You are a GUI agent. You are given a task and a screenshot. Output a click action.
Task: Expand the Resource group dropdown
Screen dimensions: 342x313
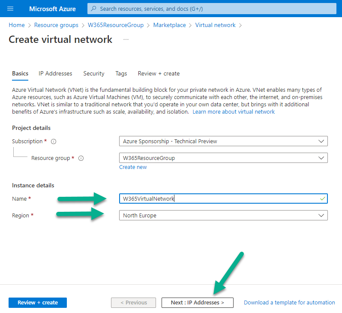pyautogui.click(x=223, y=158)
